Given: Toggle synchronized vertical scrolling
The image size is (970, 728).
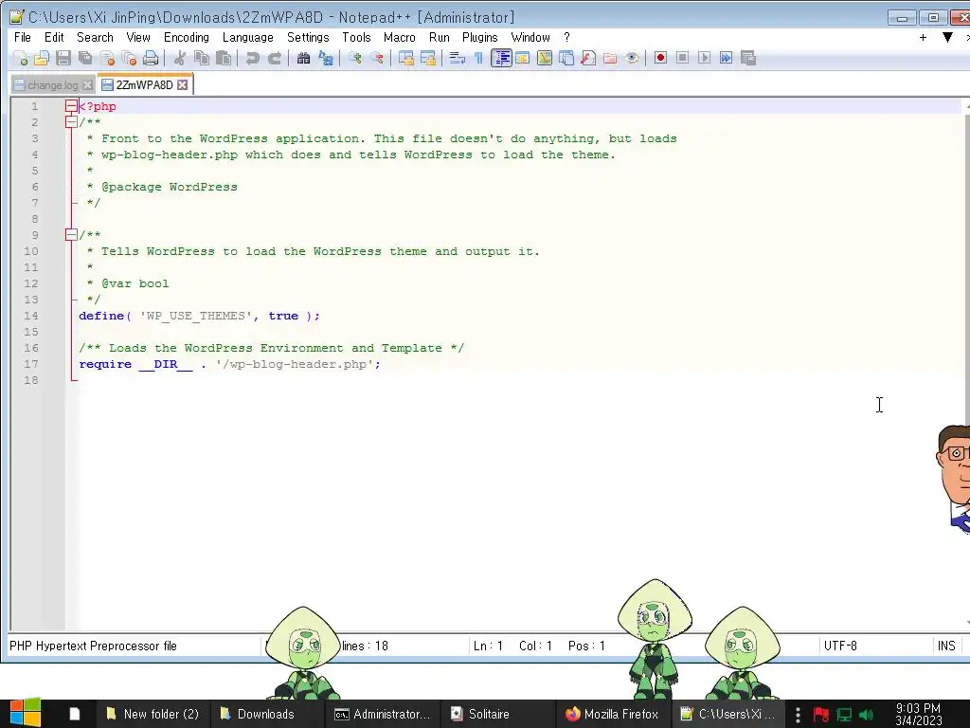Looking at the screenshot, I should point(405,58).
